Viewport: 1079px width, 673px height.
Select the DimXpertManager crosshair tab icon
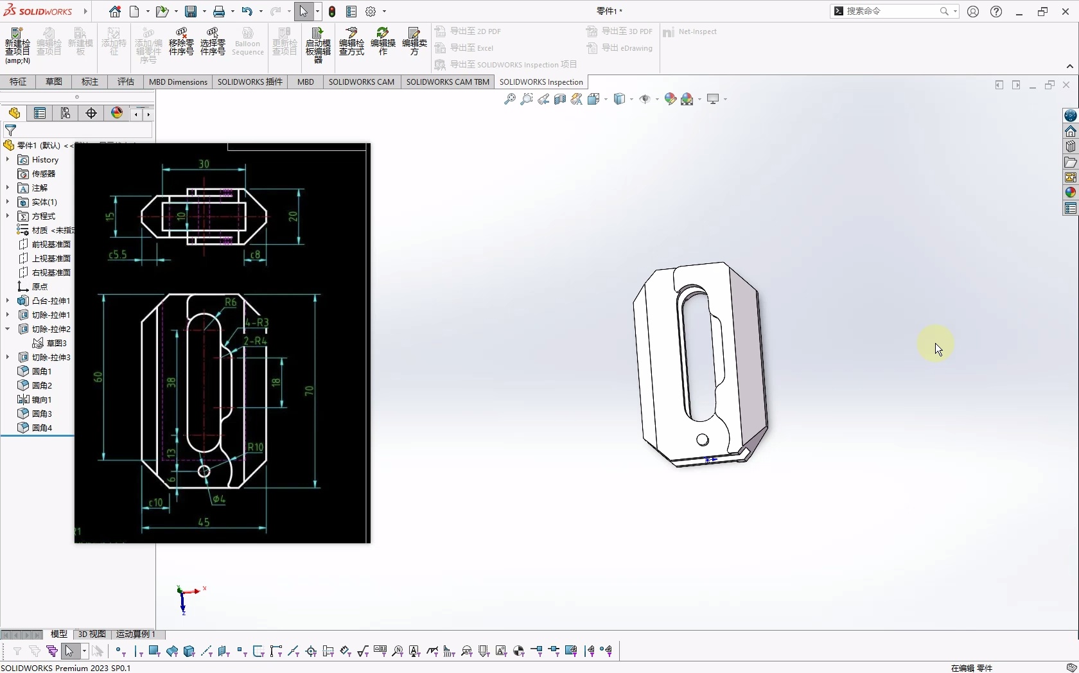(x=91, y=114)
